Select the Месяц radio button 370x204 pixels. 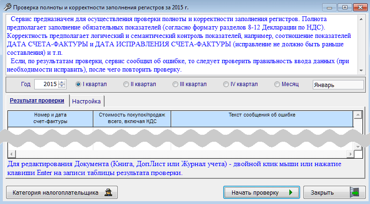click(277, 84)
